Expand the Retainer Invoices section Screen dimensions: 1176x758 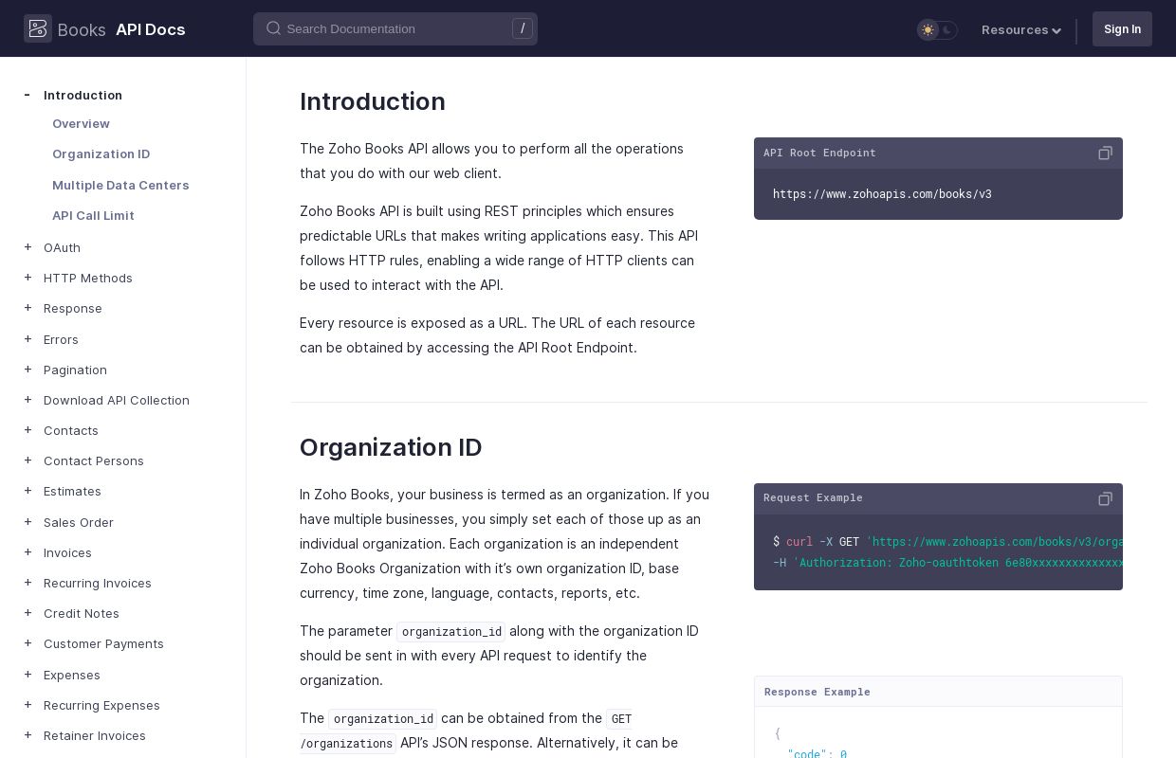pyautogui.click(x=28, y=735)
